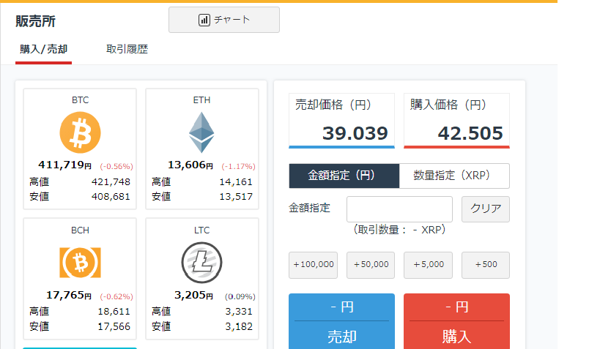Click 購入価格 value 42.505
600x349 pixels.
coord(470,133)
